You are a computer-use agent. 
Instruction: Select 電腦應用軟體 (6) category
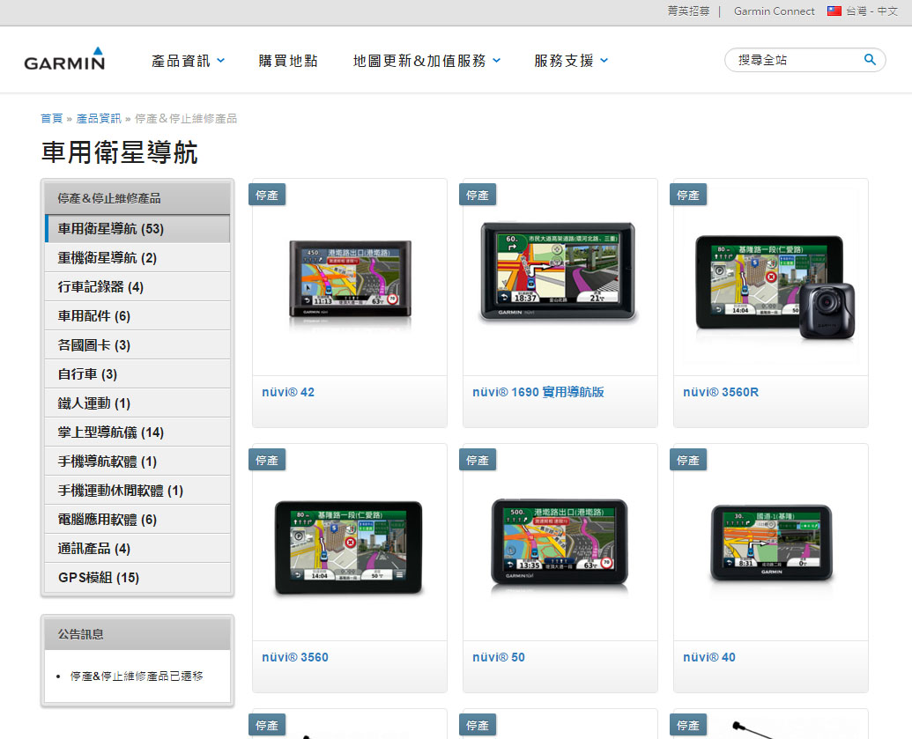pos(137,519)
